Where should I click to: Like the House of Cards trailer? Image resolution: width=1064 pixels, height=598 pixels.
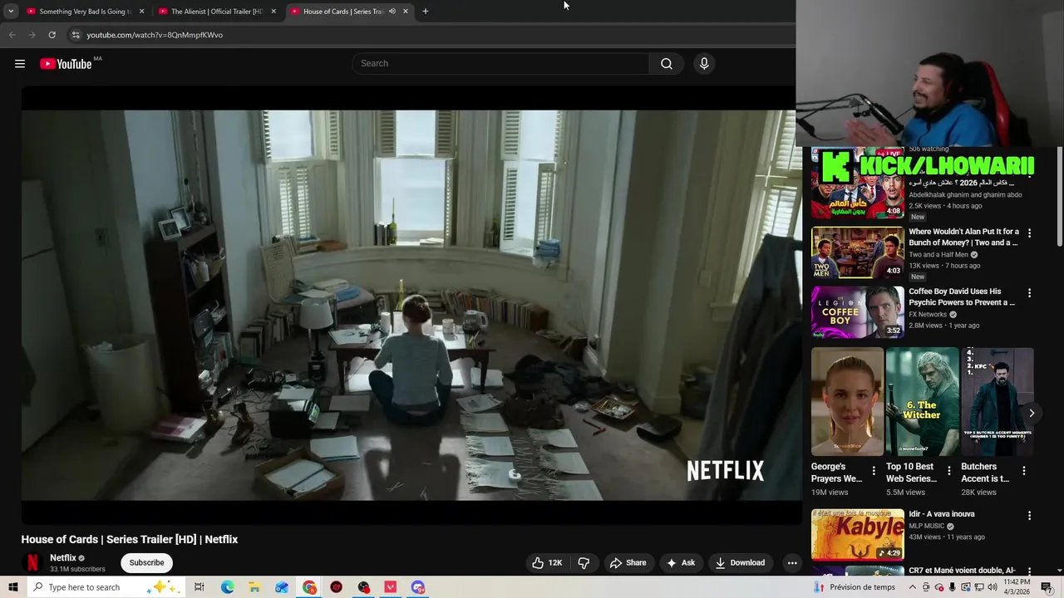[547, 563]
